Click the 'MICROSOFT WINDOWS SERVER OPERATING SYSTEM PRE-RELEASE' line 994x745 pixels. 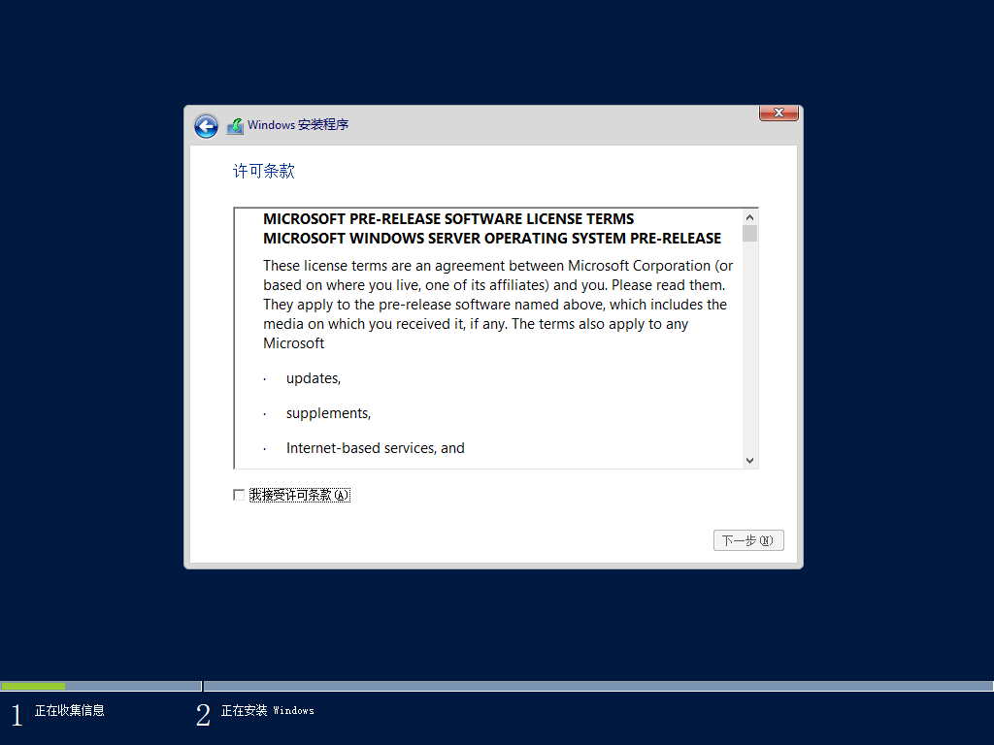[492, 239]
